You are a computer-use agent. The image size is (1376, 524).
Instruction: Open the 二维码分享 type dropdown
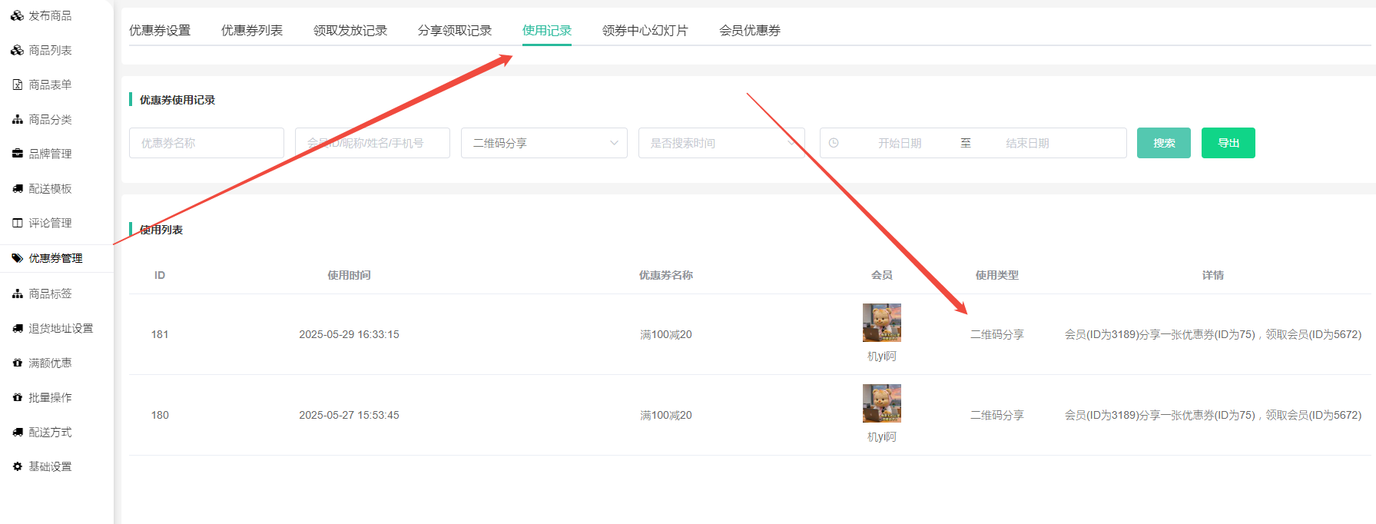coord(543,143)
